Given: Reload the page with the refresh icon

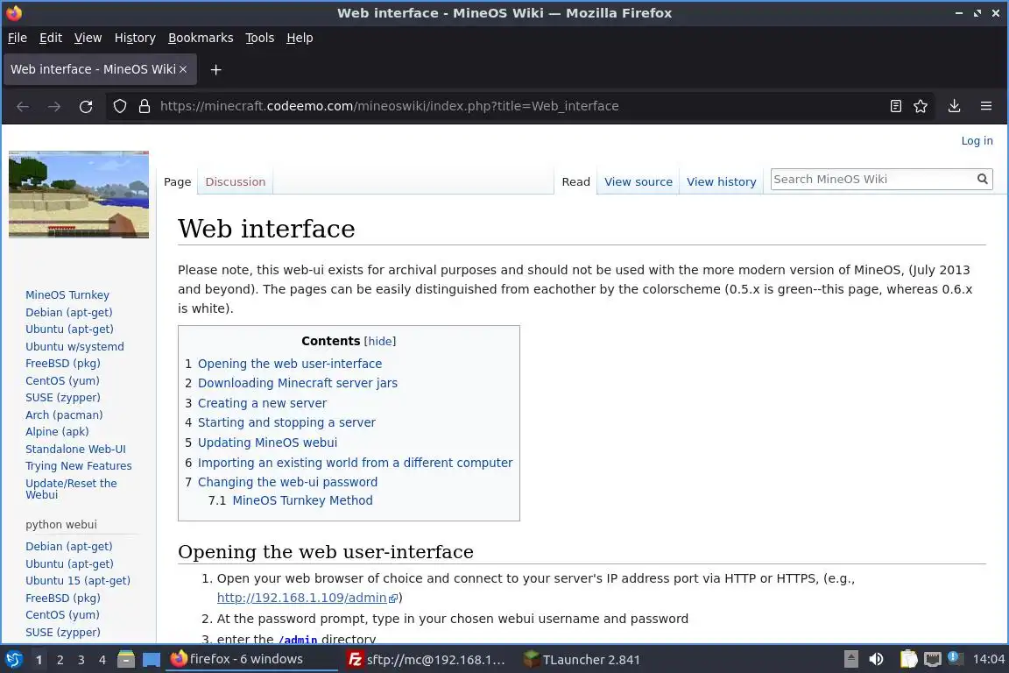Looking at the screenshot, I should coord(86,106).
